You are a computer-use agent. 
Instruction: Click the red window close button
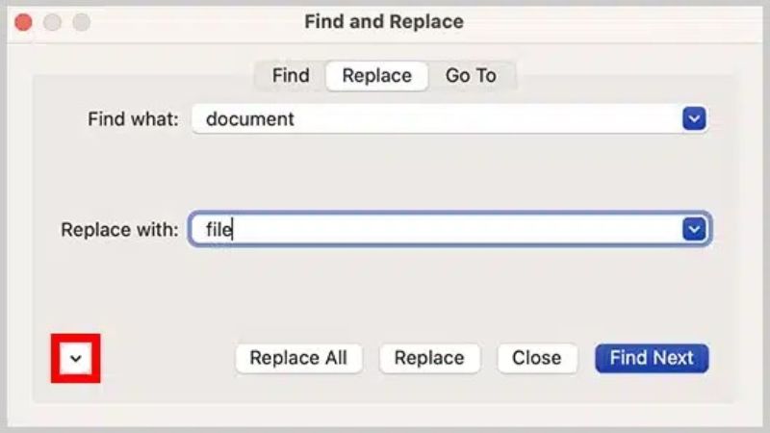(x=23, y=21)
